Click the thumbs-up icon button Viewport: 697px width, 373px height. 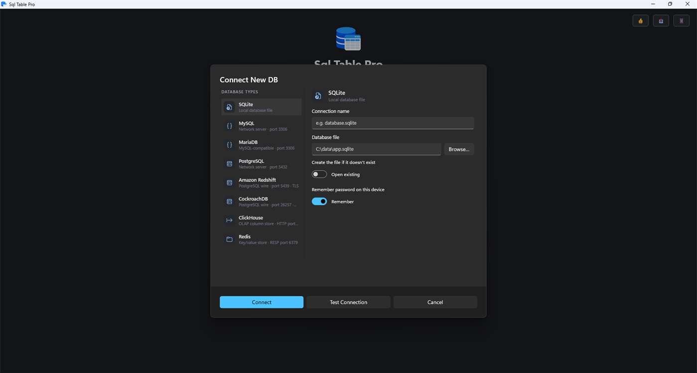(x=641, y=21)
